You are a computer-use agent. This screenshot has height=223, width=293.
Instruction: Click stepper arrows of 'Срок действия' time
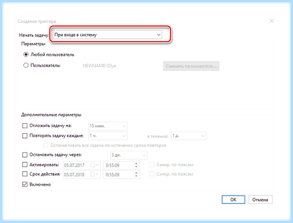pos(136,175)
